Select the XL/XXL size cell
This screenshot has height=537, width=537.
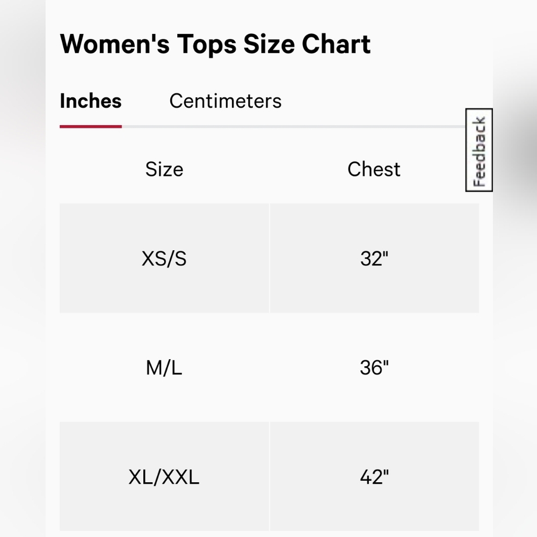164,476
